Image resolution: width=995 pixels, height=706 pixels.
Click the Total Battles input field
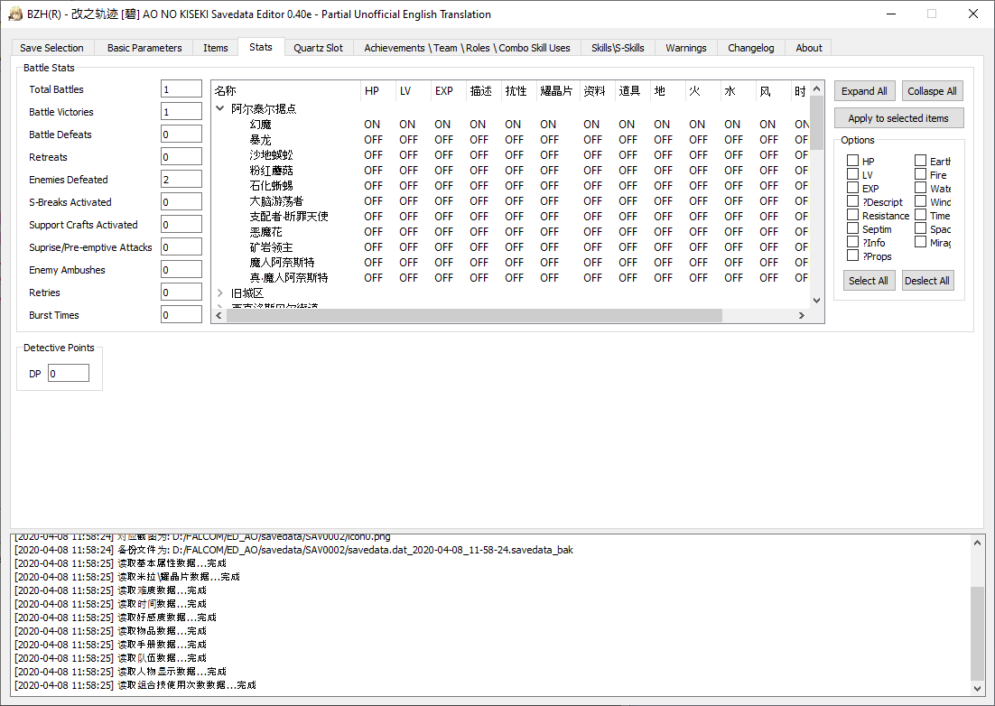point(181,89)
